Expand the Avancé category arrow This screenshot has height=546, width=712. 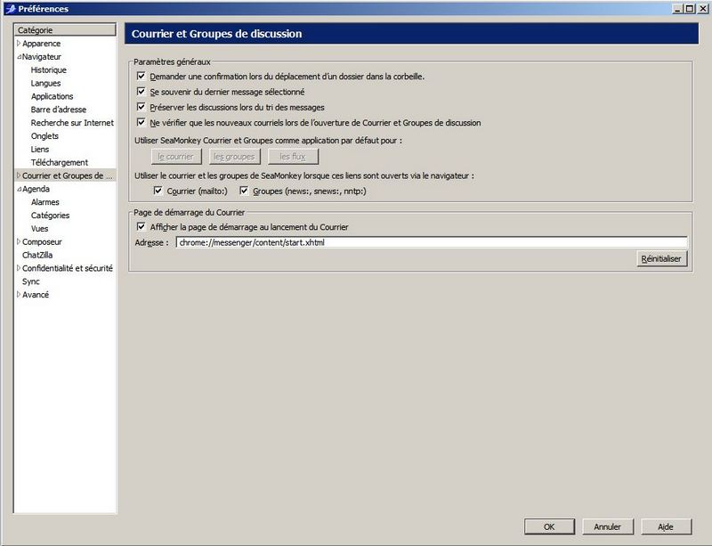coord(19,295)
